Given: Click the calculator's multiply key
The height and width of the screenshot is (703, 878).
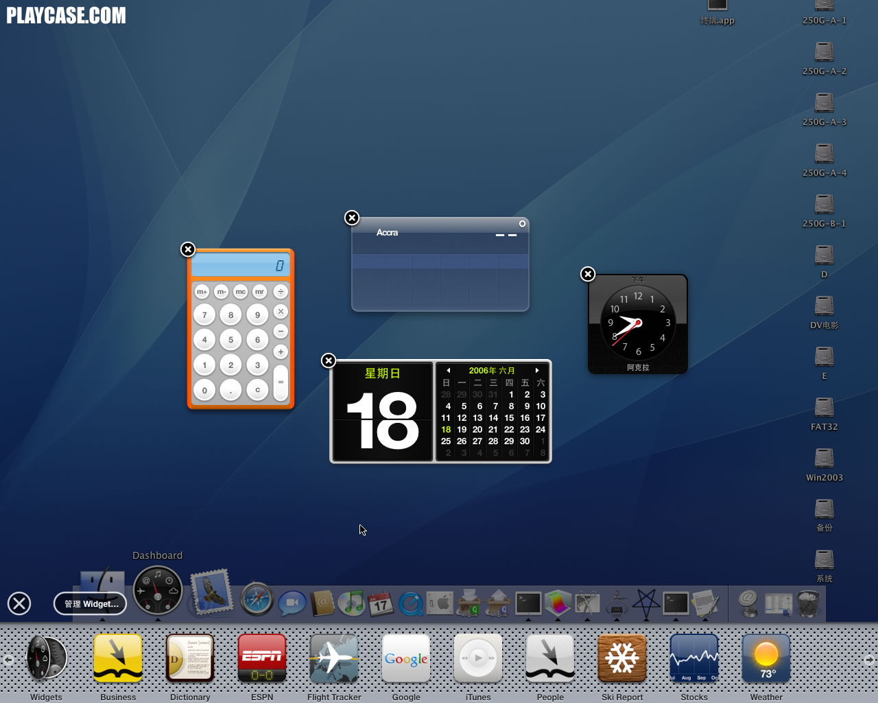Looking at the screenshot, I should (x=281, y=311).
